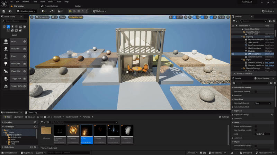Open the Perspective viewport view mode button
Screen dimensions: 277x155
[x=42, y=17]
